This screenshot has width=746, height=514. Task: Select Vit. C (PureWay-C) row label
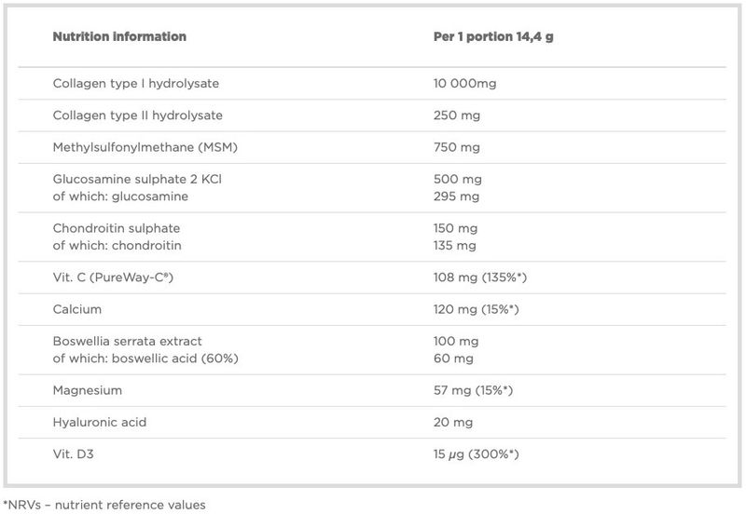(113, 277)
